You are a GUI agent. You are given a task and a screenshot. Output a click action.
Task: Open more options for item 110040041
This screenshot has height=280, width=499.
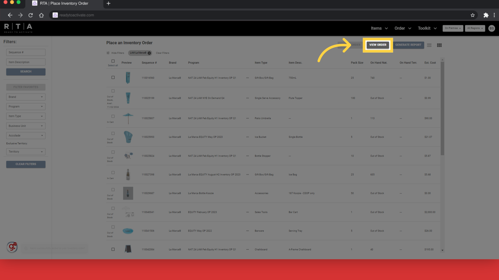tap(247, 212)
